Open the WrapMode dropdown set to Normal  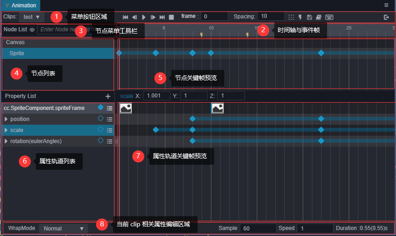click(x=63, y=228)
